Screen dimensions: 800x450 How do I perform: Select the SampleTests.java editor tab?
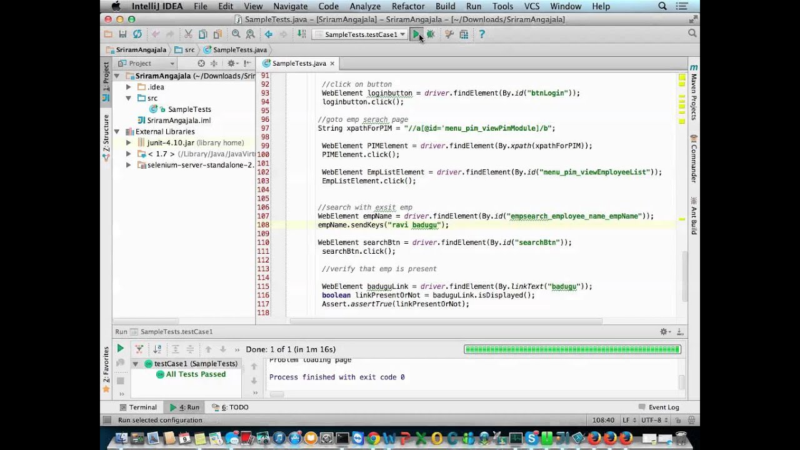[x=299, y=63]
